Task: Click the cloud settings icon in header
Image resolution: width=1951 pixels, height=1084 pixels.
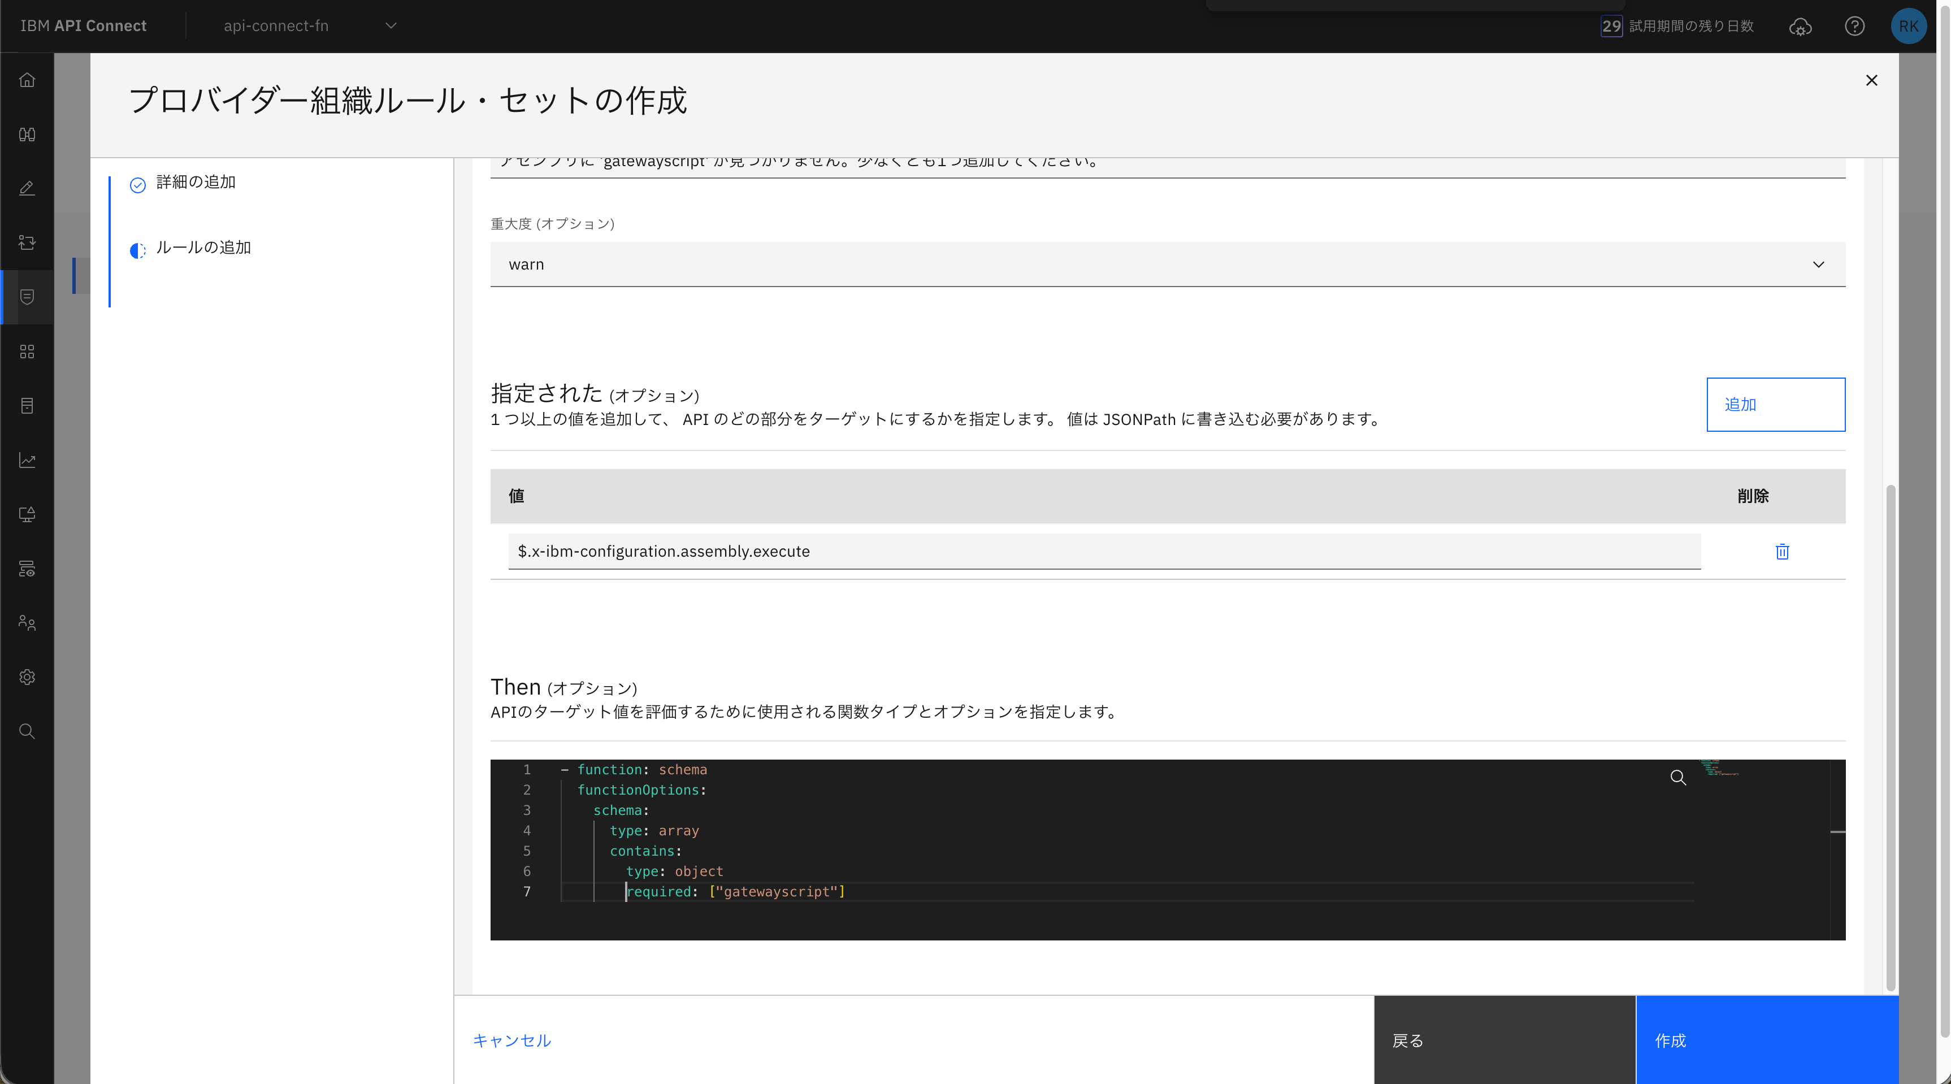Action: (x=1800, y=27)
